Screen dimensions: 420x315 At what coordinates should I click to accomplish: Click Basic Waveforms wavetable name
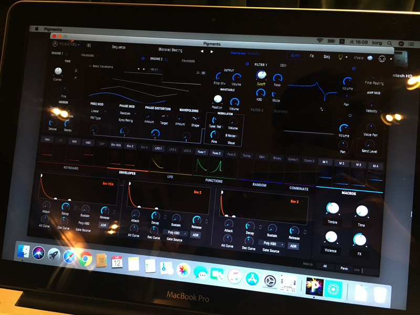(x=102, y=67)
